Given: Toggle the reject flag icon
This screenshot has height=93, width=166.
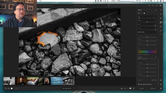Looking at the screenshot, I should coord(75,88).
